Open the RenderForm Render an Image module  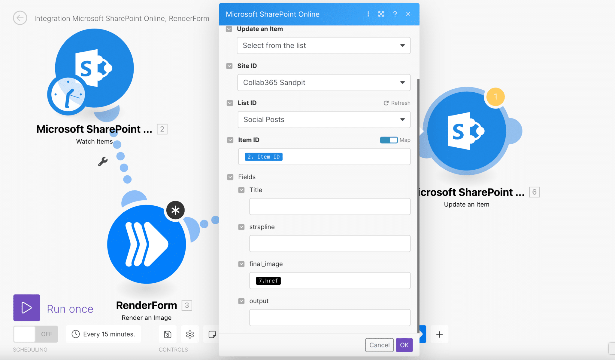tap(146, 244)
